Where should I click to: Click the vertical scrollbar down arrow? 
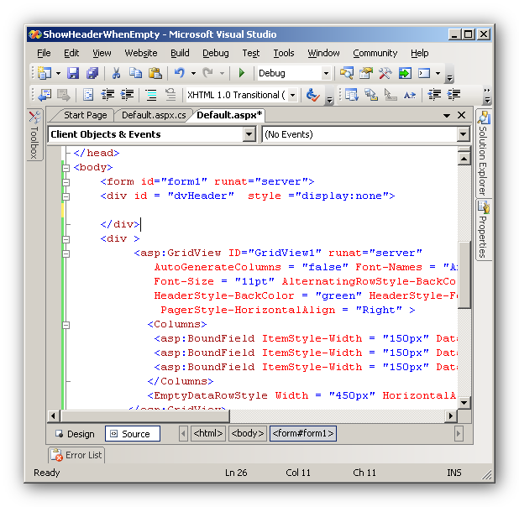coord(464,402)
